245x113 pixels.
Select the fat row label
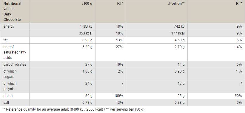click(x=5, y=40)
